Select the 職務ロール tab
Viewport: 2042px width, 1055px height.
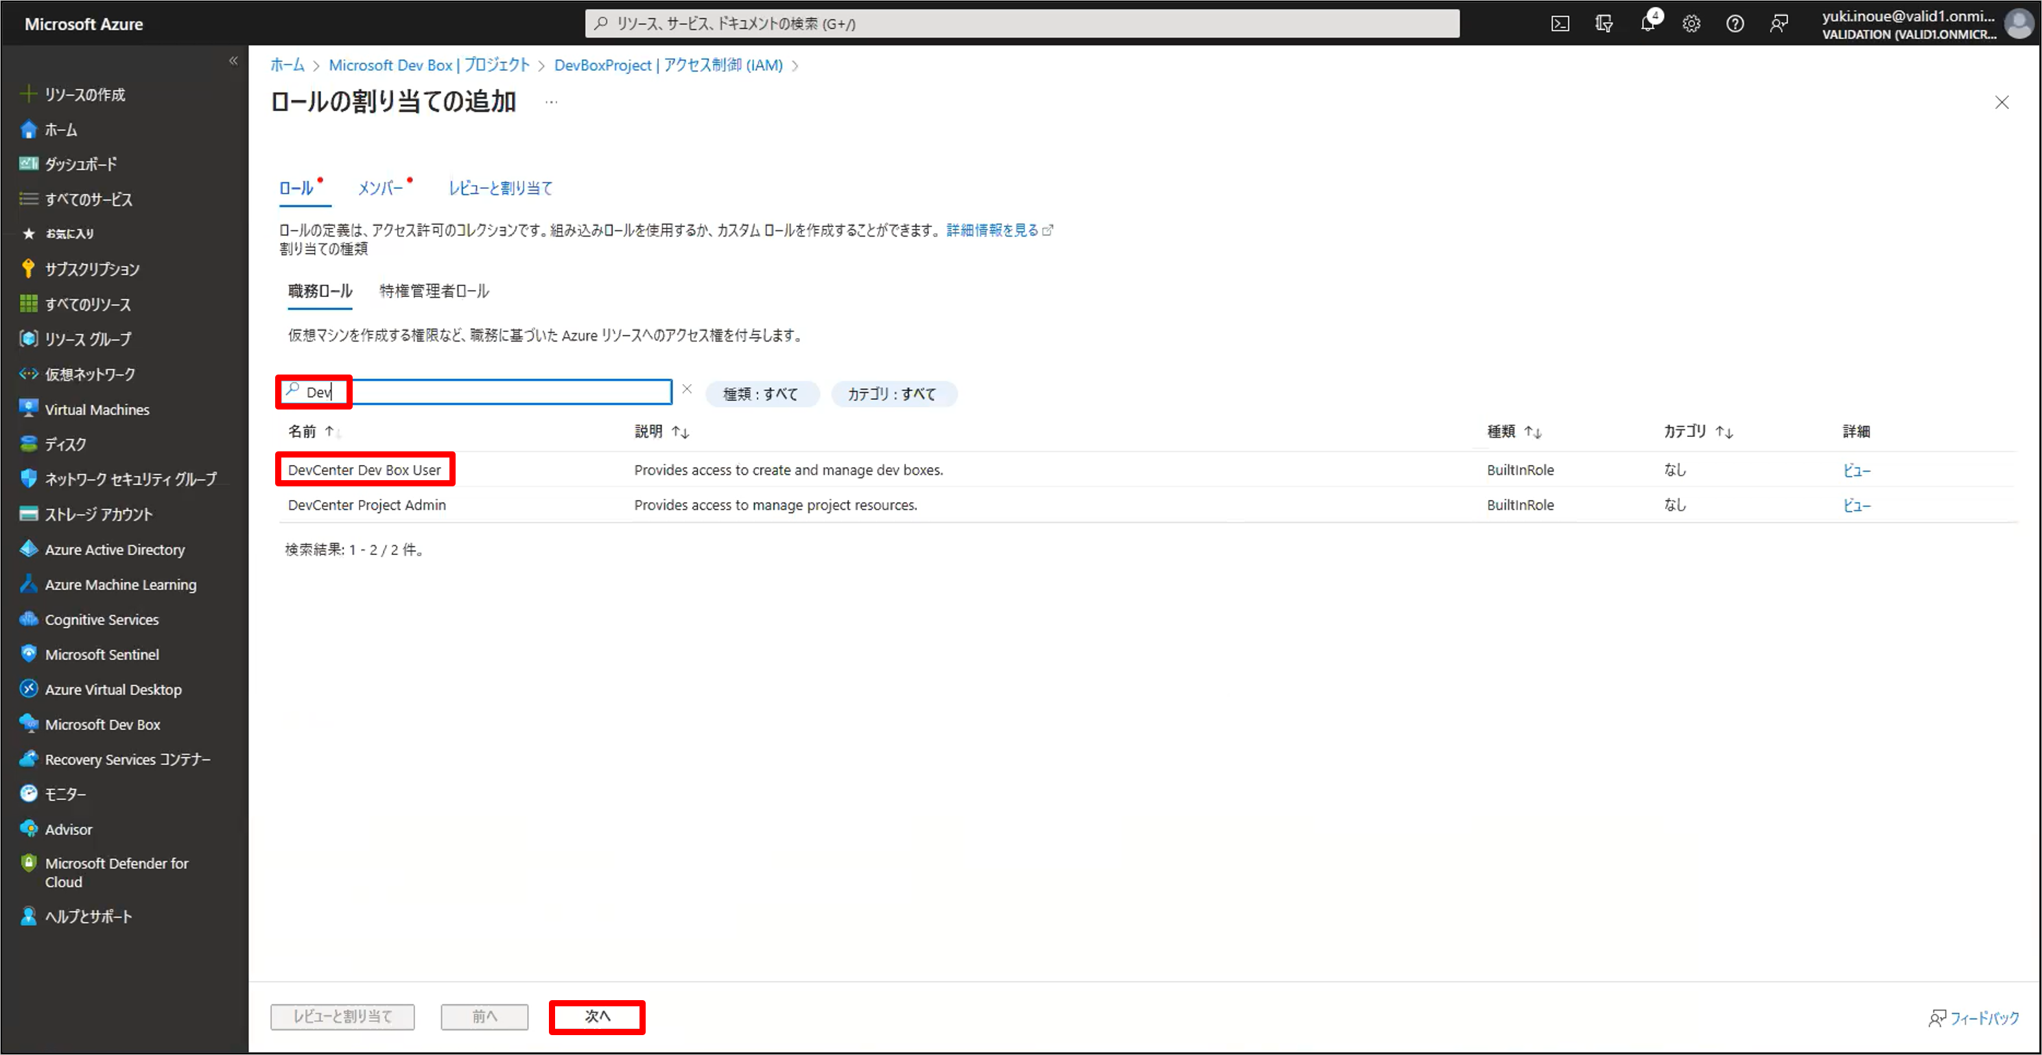pos(320,291)
